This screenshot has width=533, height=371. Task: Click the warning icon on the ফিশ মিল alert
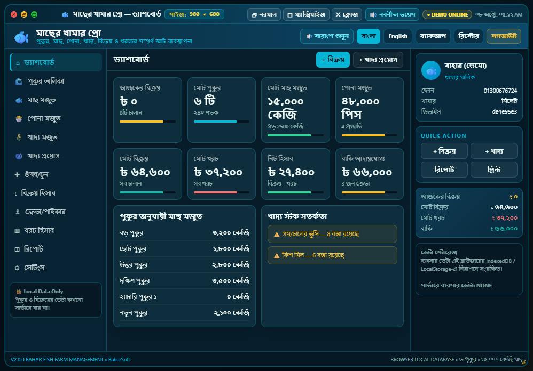pos(277,256)
